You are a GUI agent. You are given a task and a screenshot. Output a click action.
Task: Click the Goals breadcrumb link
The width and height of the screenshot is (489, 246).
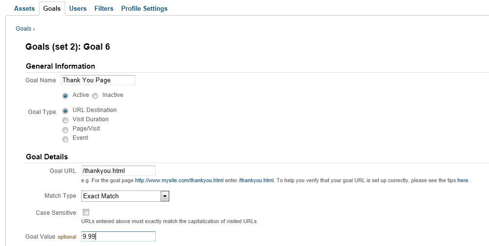coord(23,29)
